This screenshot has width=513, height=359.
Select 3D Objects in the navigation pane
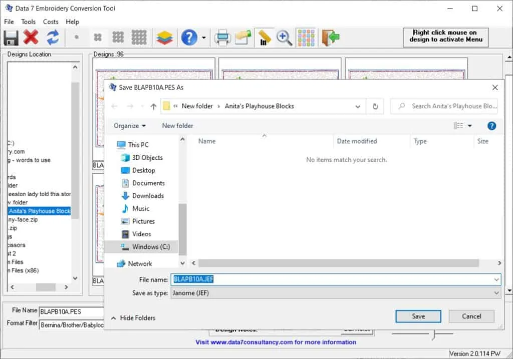141,158
